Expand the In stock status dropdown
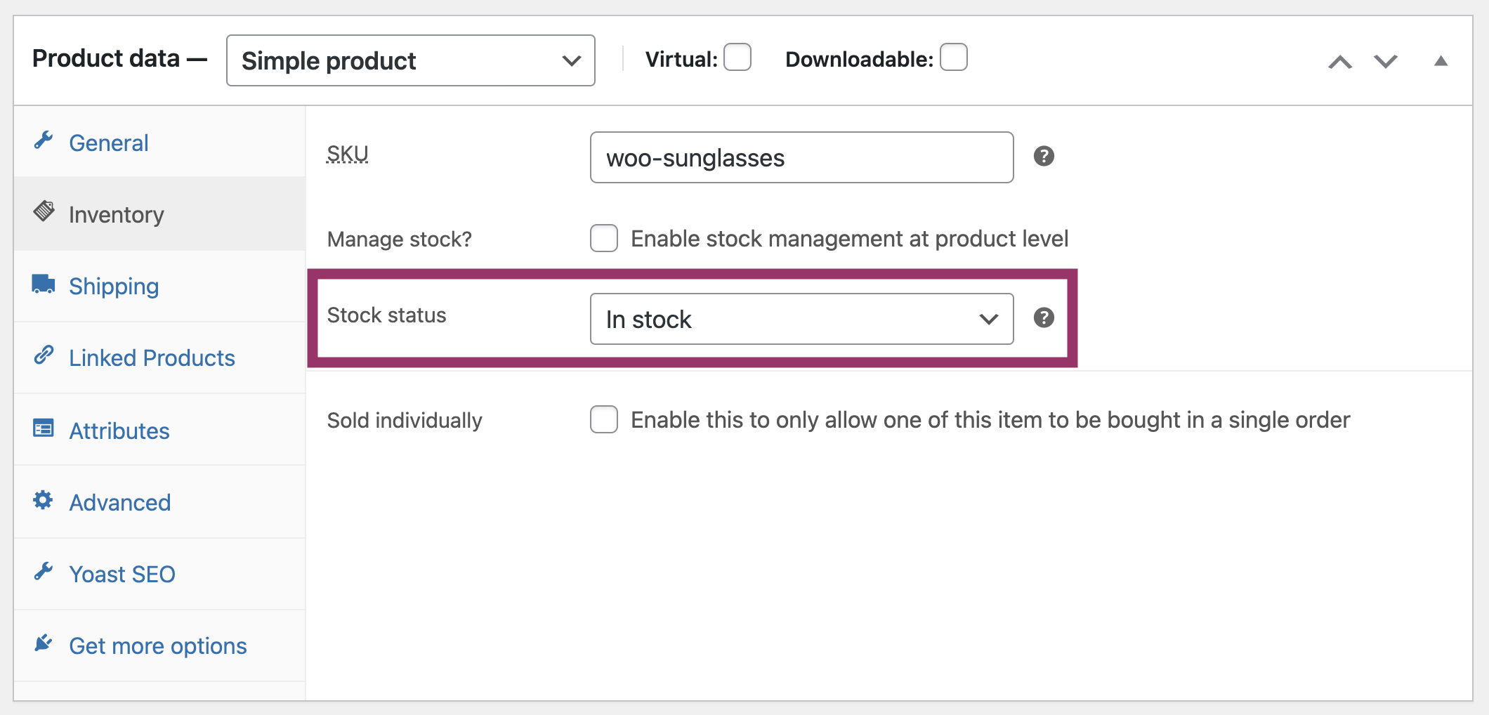 pyautogui.click(x=801, y=320)
